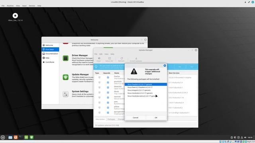Click the type shield icon in libssh row

(x=99, y=93)
